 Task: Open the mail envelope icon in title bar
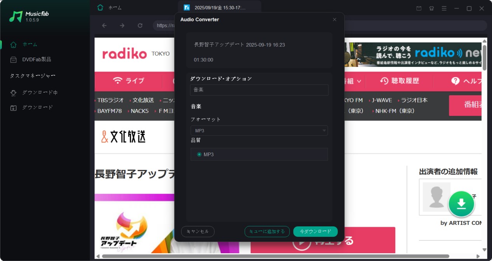[x=419, y=8]
